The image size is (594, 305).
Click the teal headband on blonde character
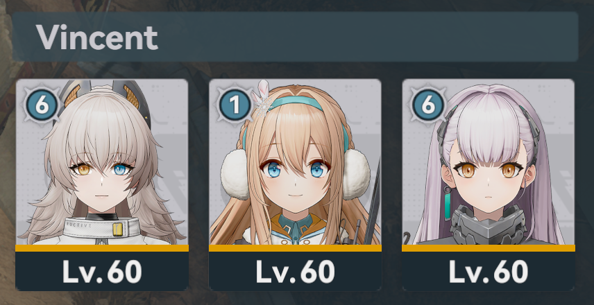click(296, 102)
